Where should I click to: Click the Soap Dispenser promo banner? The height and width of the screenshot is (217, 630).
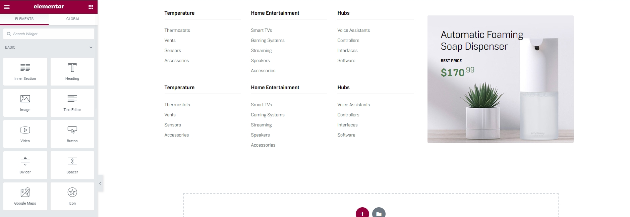[x=500, y=79]
